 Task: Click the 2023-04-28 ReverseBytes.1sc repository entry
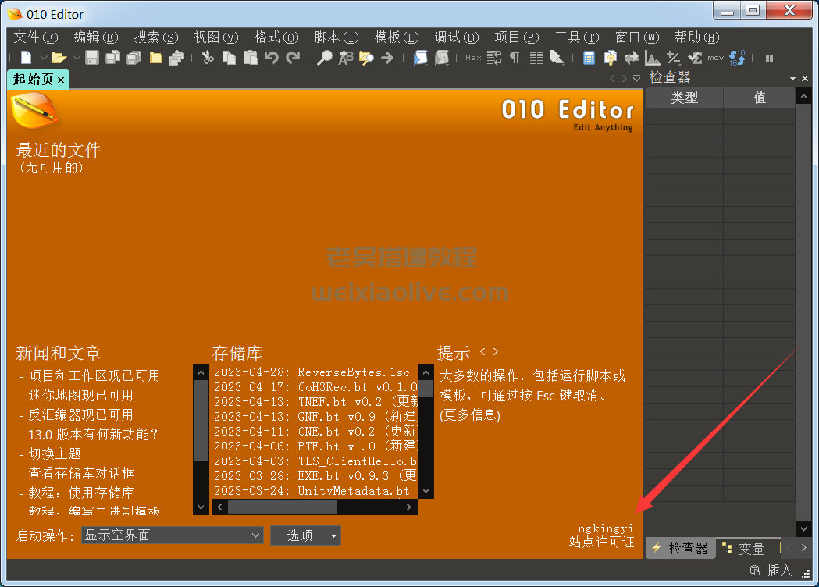click(x=312, y=372)
